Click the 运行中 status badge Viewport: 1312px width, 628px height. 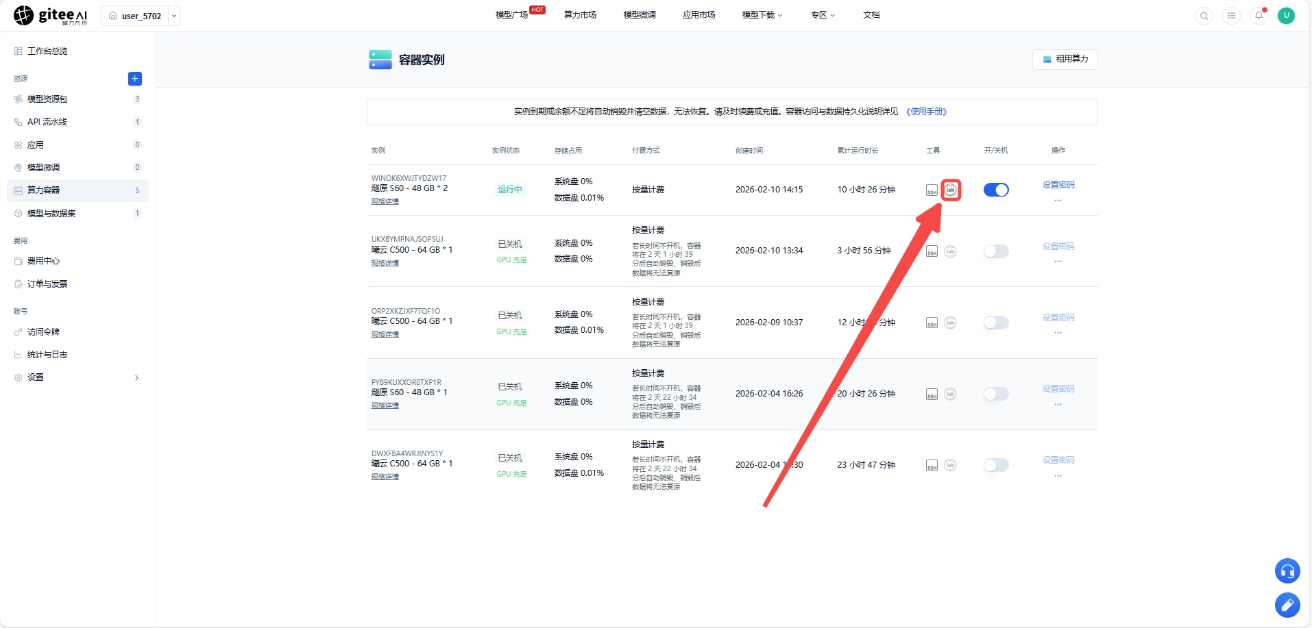[x=510, y=190]
